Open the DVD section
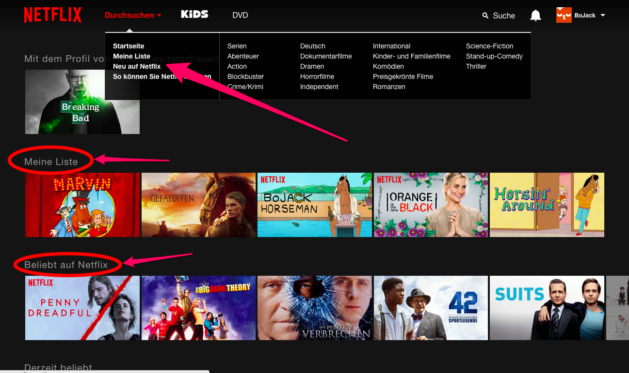 240,15
